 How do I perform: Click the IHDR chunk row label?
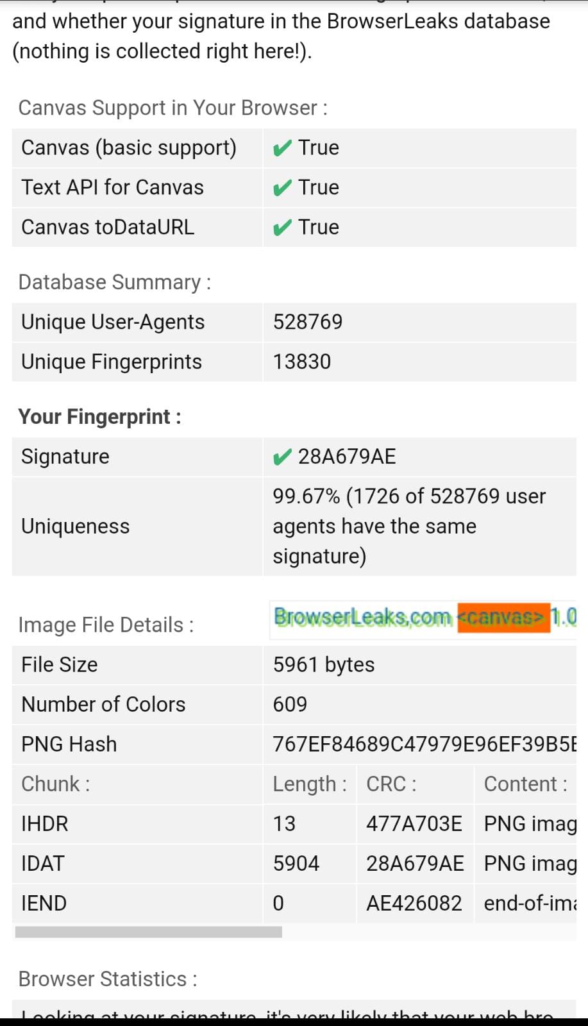tap(45, 823)
